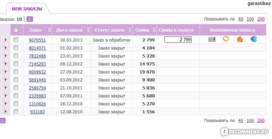Open order link 2580754
The height and width of the screenshot is (139, 272).
tap(37, 88)
